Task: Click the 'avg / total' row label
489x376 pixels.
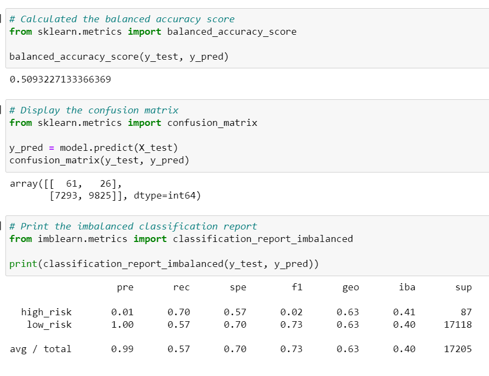Action: click(41, 349)
